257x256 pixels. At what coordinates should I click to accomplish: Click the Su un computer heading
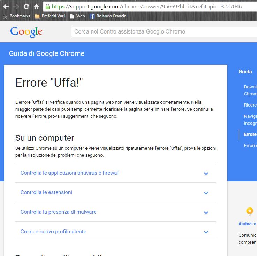coord(45,138)
